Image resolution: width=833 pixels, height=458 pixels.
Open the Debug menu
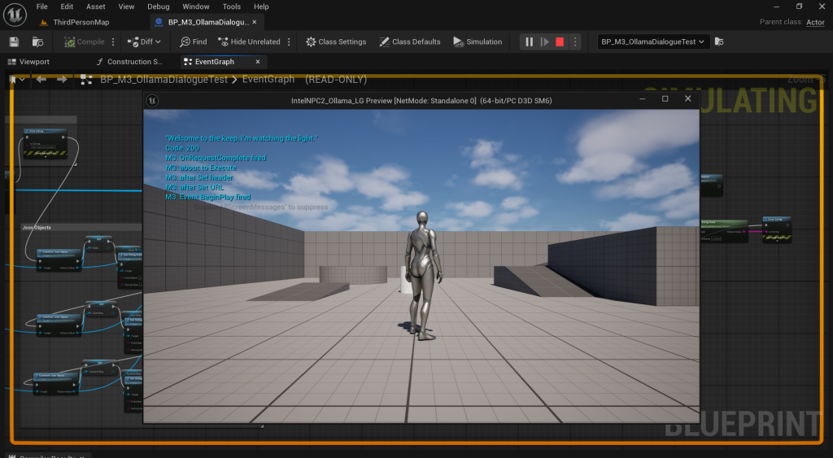click(x=159, y=7)
